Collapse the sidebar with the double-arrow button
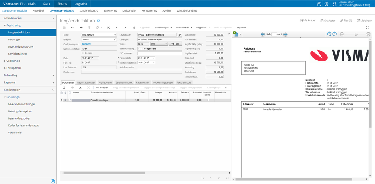Viewport: 375px width, 184px height. point(53,181)
